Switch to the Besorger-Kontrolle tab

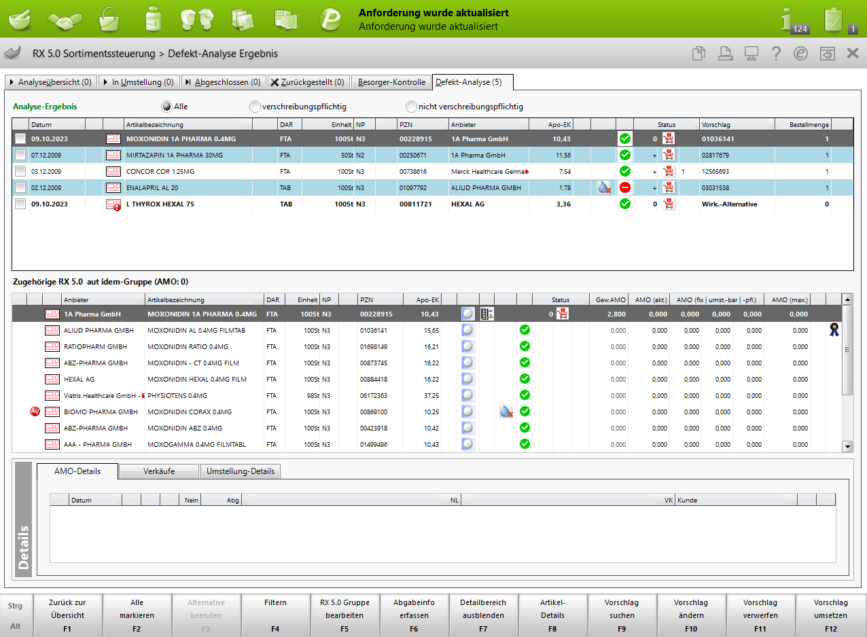pos(392,82)
